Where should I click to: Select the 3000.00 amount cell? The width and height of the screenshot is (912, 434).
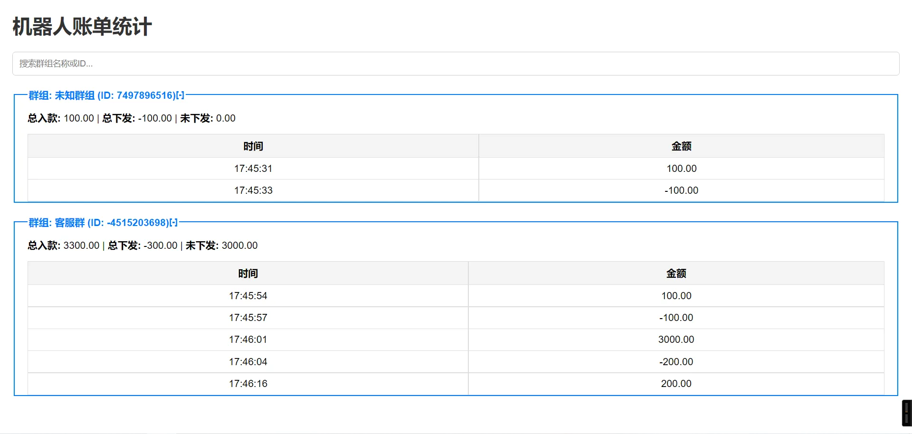click(x=676, y=340)
